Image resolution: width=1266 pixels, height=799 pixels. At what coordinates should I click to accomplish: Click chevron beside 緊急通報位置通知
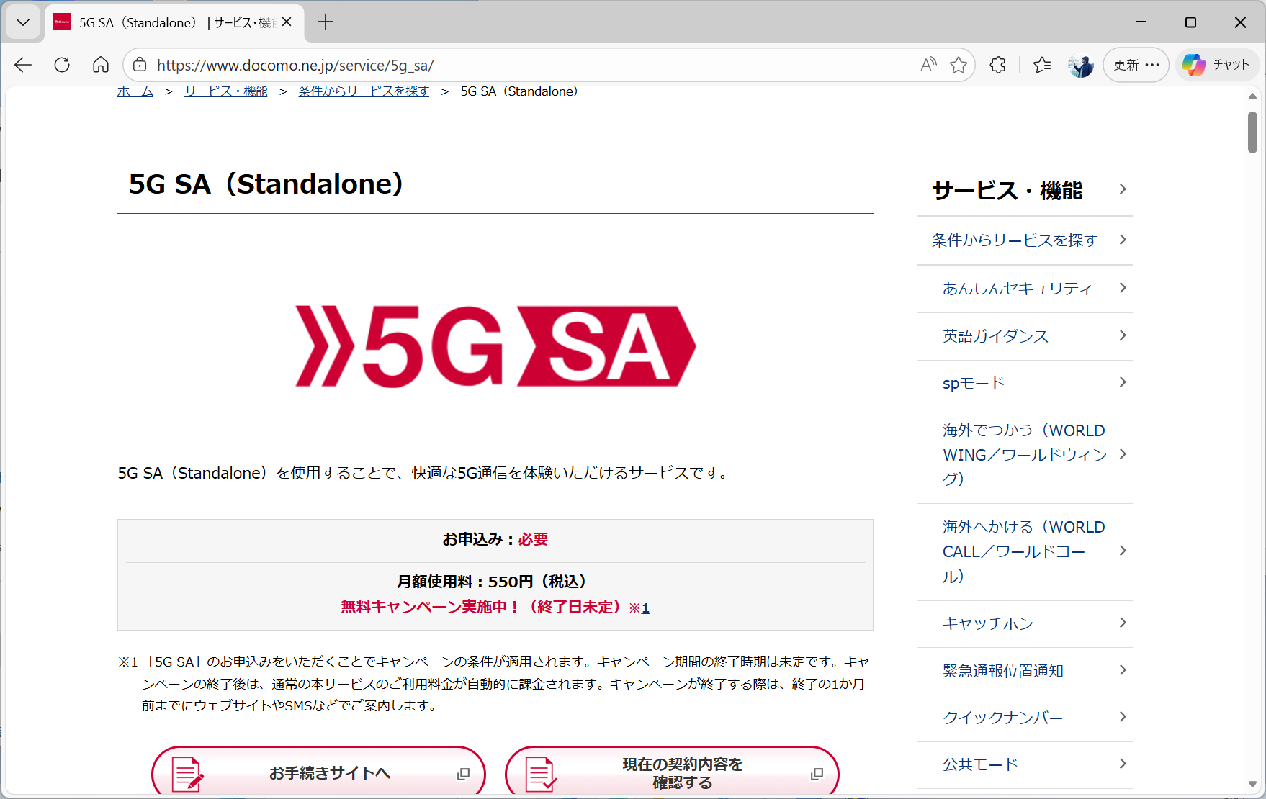pyautogui.click(x=1123, y=670)
